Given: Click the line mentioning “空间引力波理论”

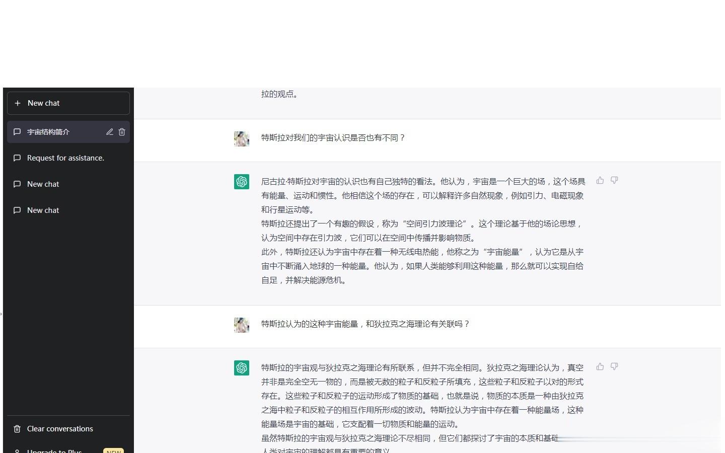Looking at the screenshot, I should tap(422, 224).
